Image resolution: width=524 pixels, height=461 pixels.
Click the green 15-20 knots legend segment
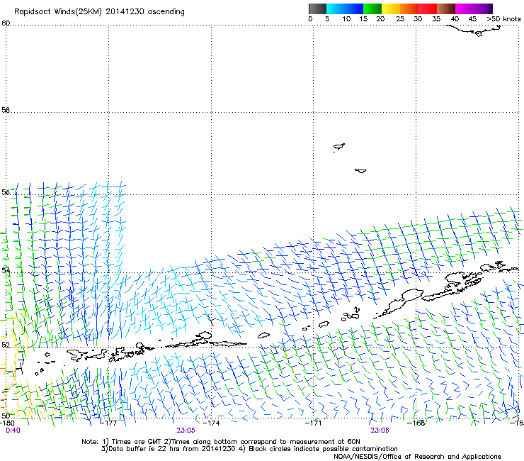click(x=372, y=9)
